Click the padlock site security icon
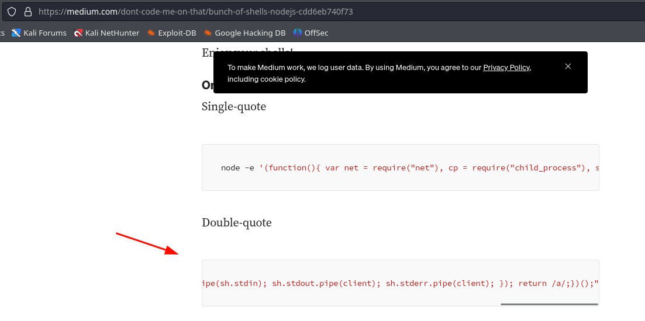This screenshot has height=321, width=645. pos(28,12)
